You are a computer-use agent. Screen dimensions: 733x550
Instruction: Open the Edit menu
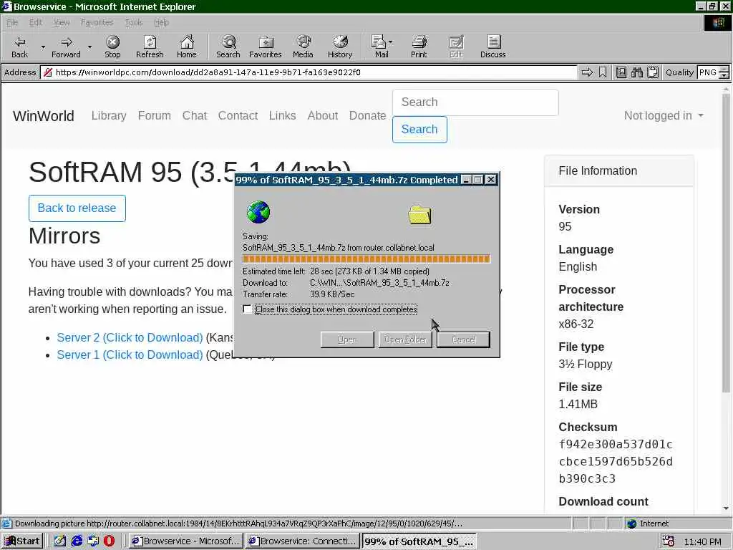(36, 22)
